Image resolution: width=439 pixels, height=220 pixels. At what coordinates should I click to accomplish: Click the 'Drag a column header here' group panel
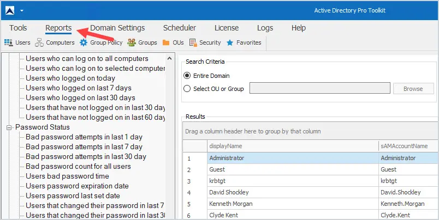point(311,131)
